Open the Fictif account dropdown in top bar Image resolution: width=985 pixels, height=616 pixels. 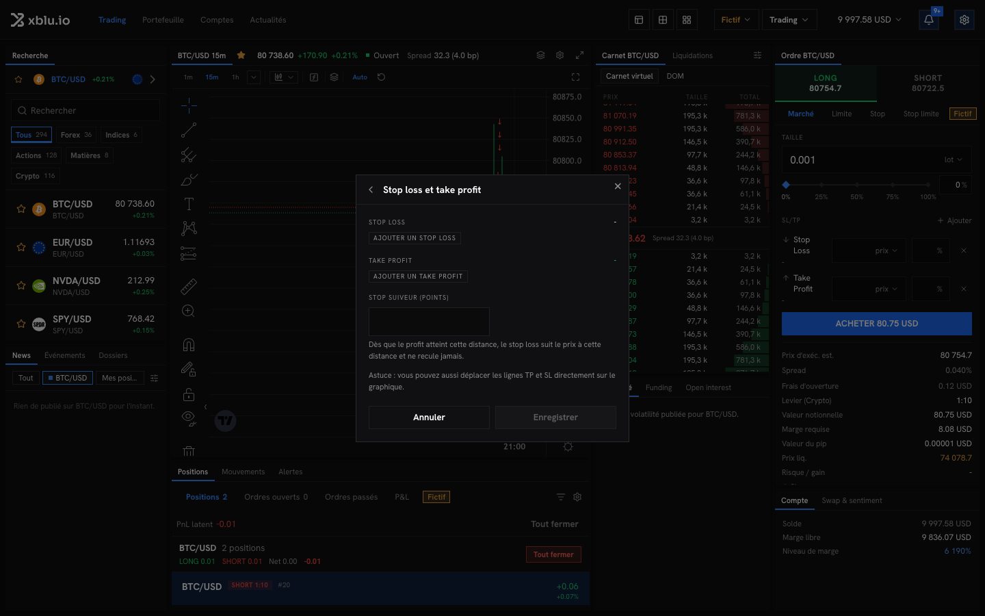tap(735, 20)
